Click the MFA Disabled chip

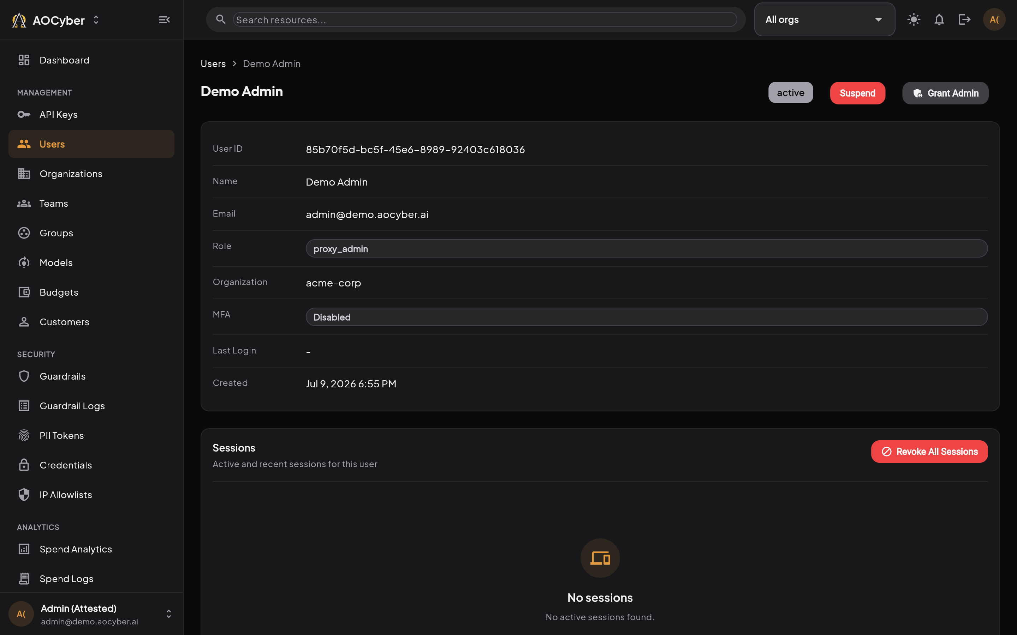pyautogui.click(x=646, y=317)
